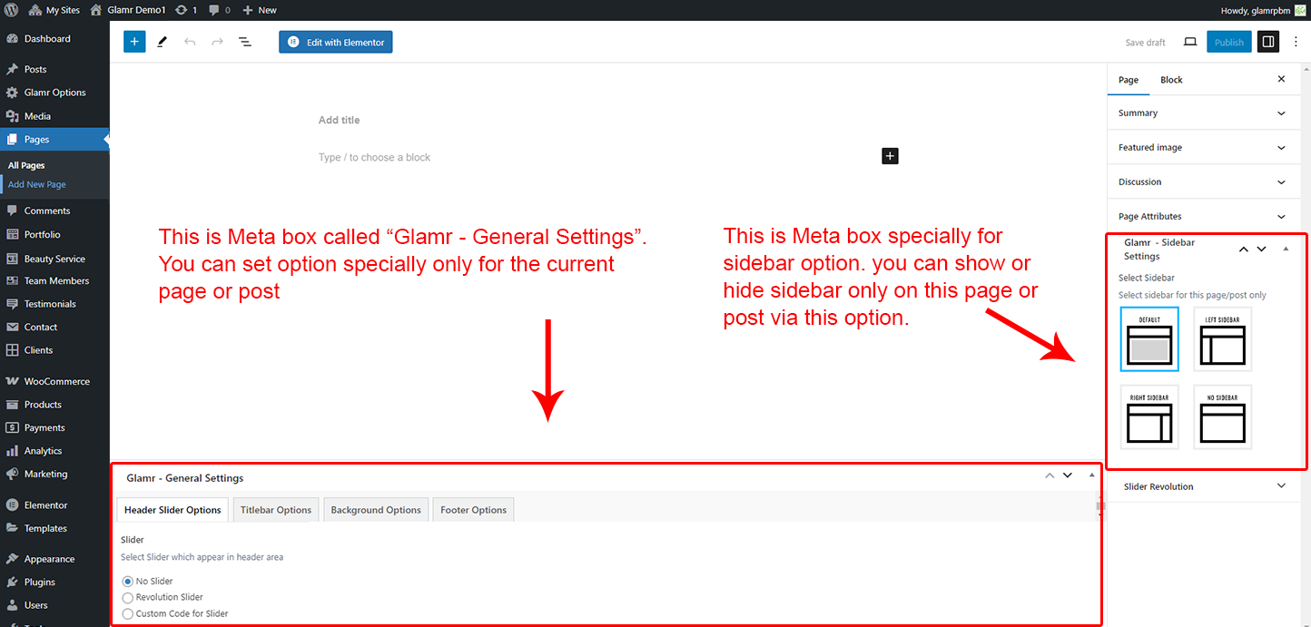
Task: Select the No Sidebar layout thumbnail
Action: (x=1223, y=416)
